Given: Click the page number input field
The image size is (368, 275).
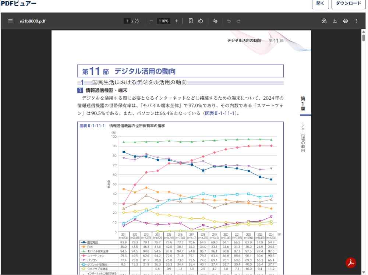Looking at the screenshot, I should (127, 21).
